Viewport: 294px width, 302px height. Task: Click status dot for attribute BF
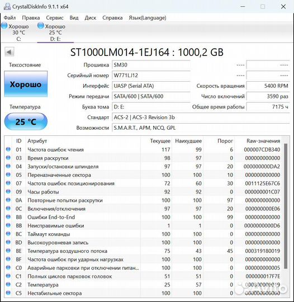coord(8,259)
